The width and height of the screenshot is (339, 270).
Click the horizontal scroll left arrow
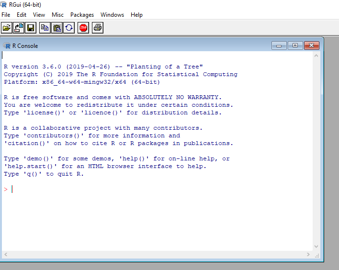(6, 254)
